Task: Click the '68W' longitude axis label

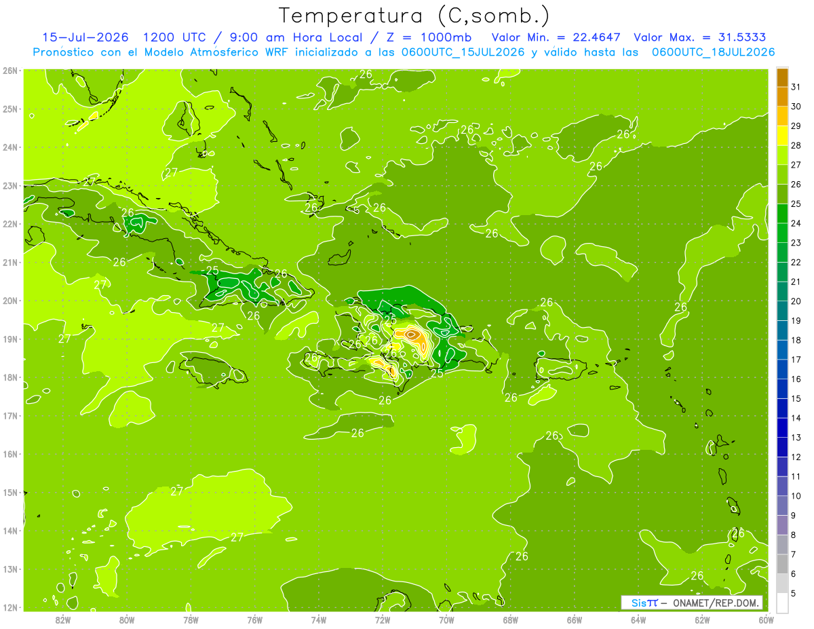Action: tap(511, 619)
